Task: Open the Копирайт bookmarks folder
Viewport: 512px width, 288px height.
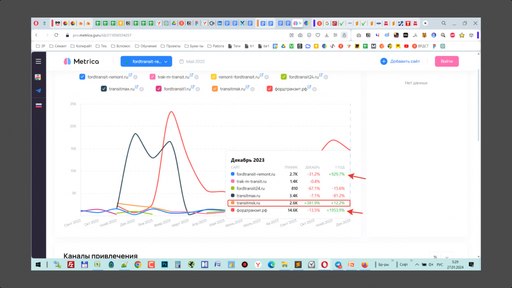Action: 81,46
